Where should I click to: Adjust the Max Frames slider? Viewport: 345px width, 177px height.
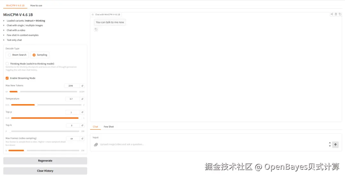click(x=44, y=150)
